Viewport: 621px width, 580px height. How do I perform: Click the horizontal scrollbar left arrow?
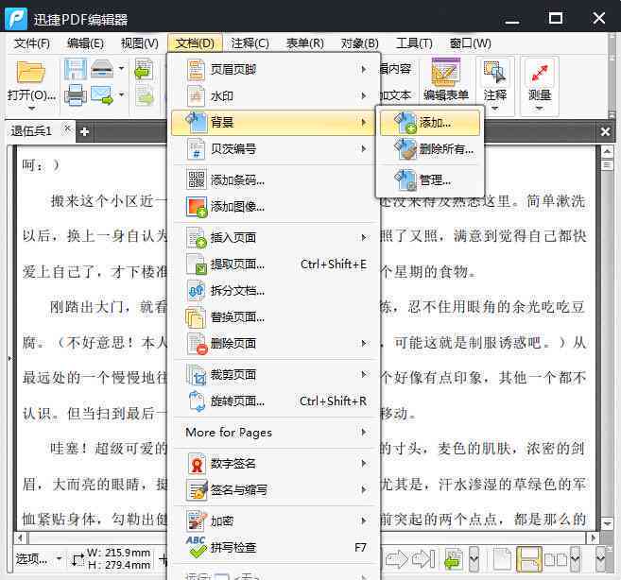point(20,537)
